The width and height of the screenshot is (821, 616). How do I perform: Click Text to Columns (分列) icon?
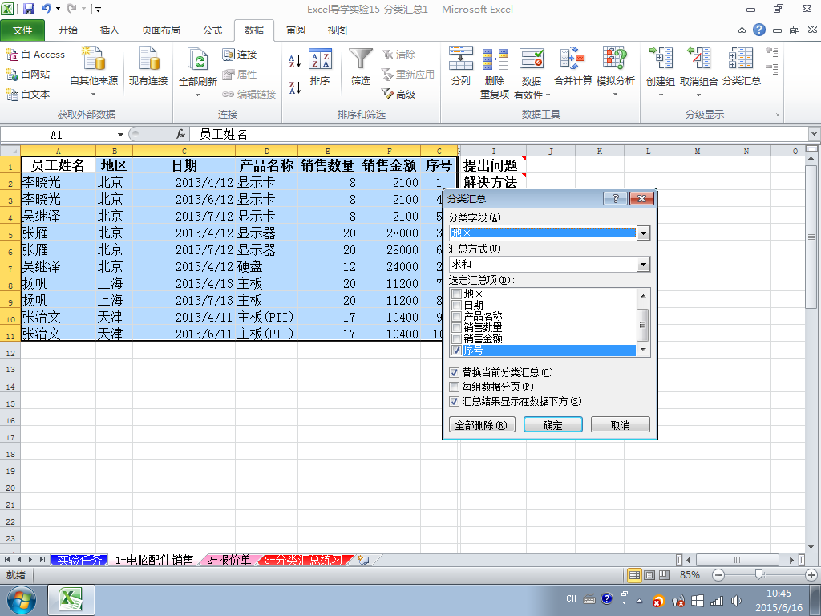click(461, 67)
